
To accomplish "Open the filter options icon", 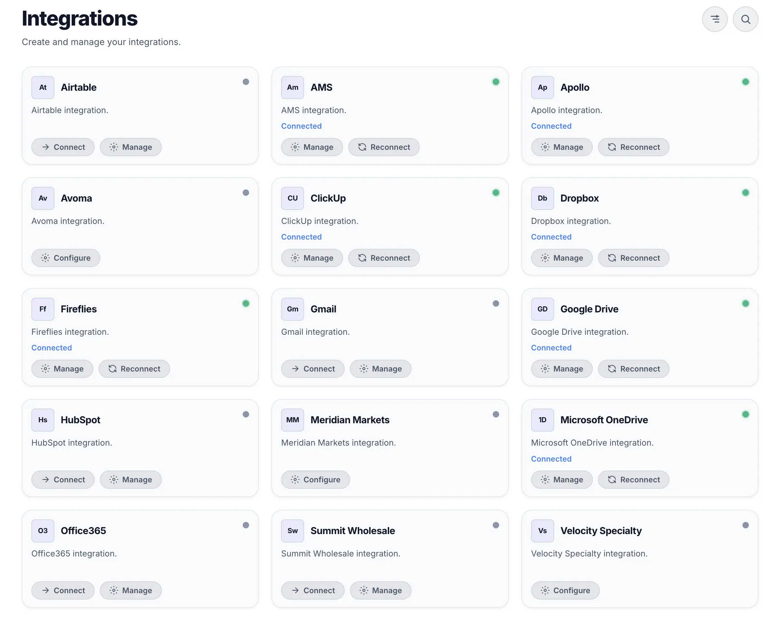I will pos(715,19).
